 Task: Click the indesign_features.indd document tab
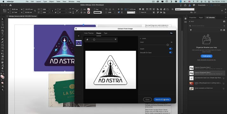(23, 16)
